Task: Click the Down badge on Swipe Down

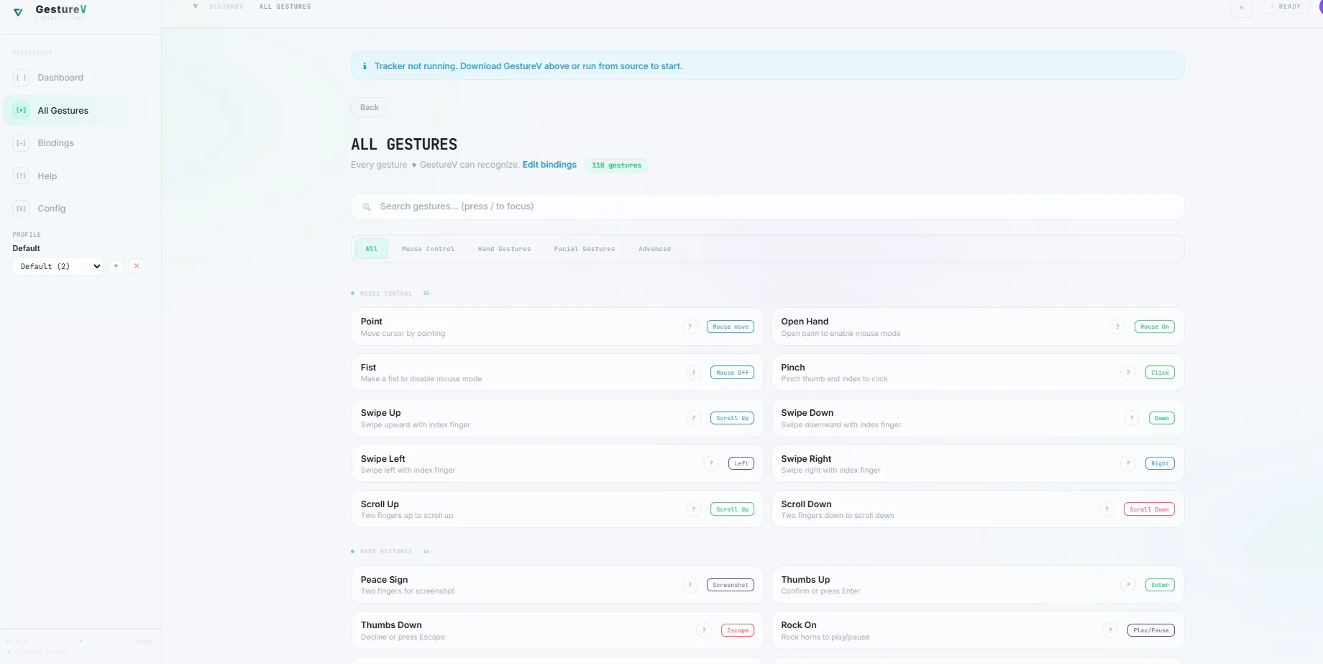Action: 1162,418
